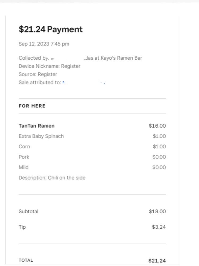This screenshot has width=199, height=266.
Task: Click the price next to Extra Baby Spinach
Action: point(159,136)
